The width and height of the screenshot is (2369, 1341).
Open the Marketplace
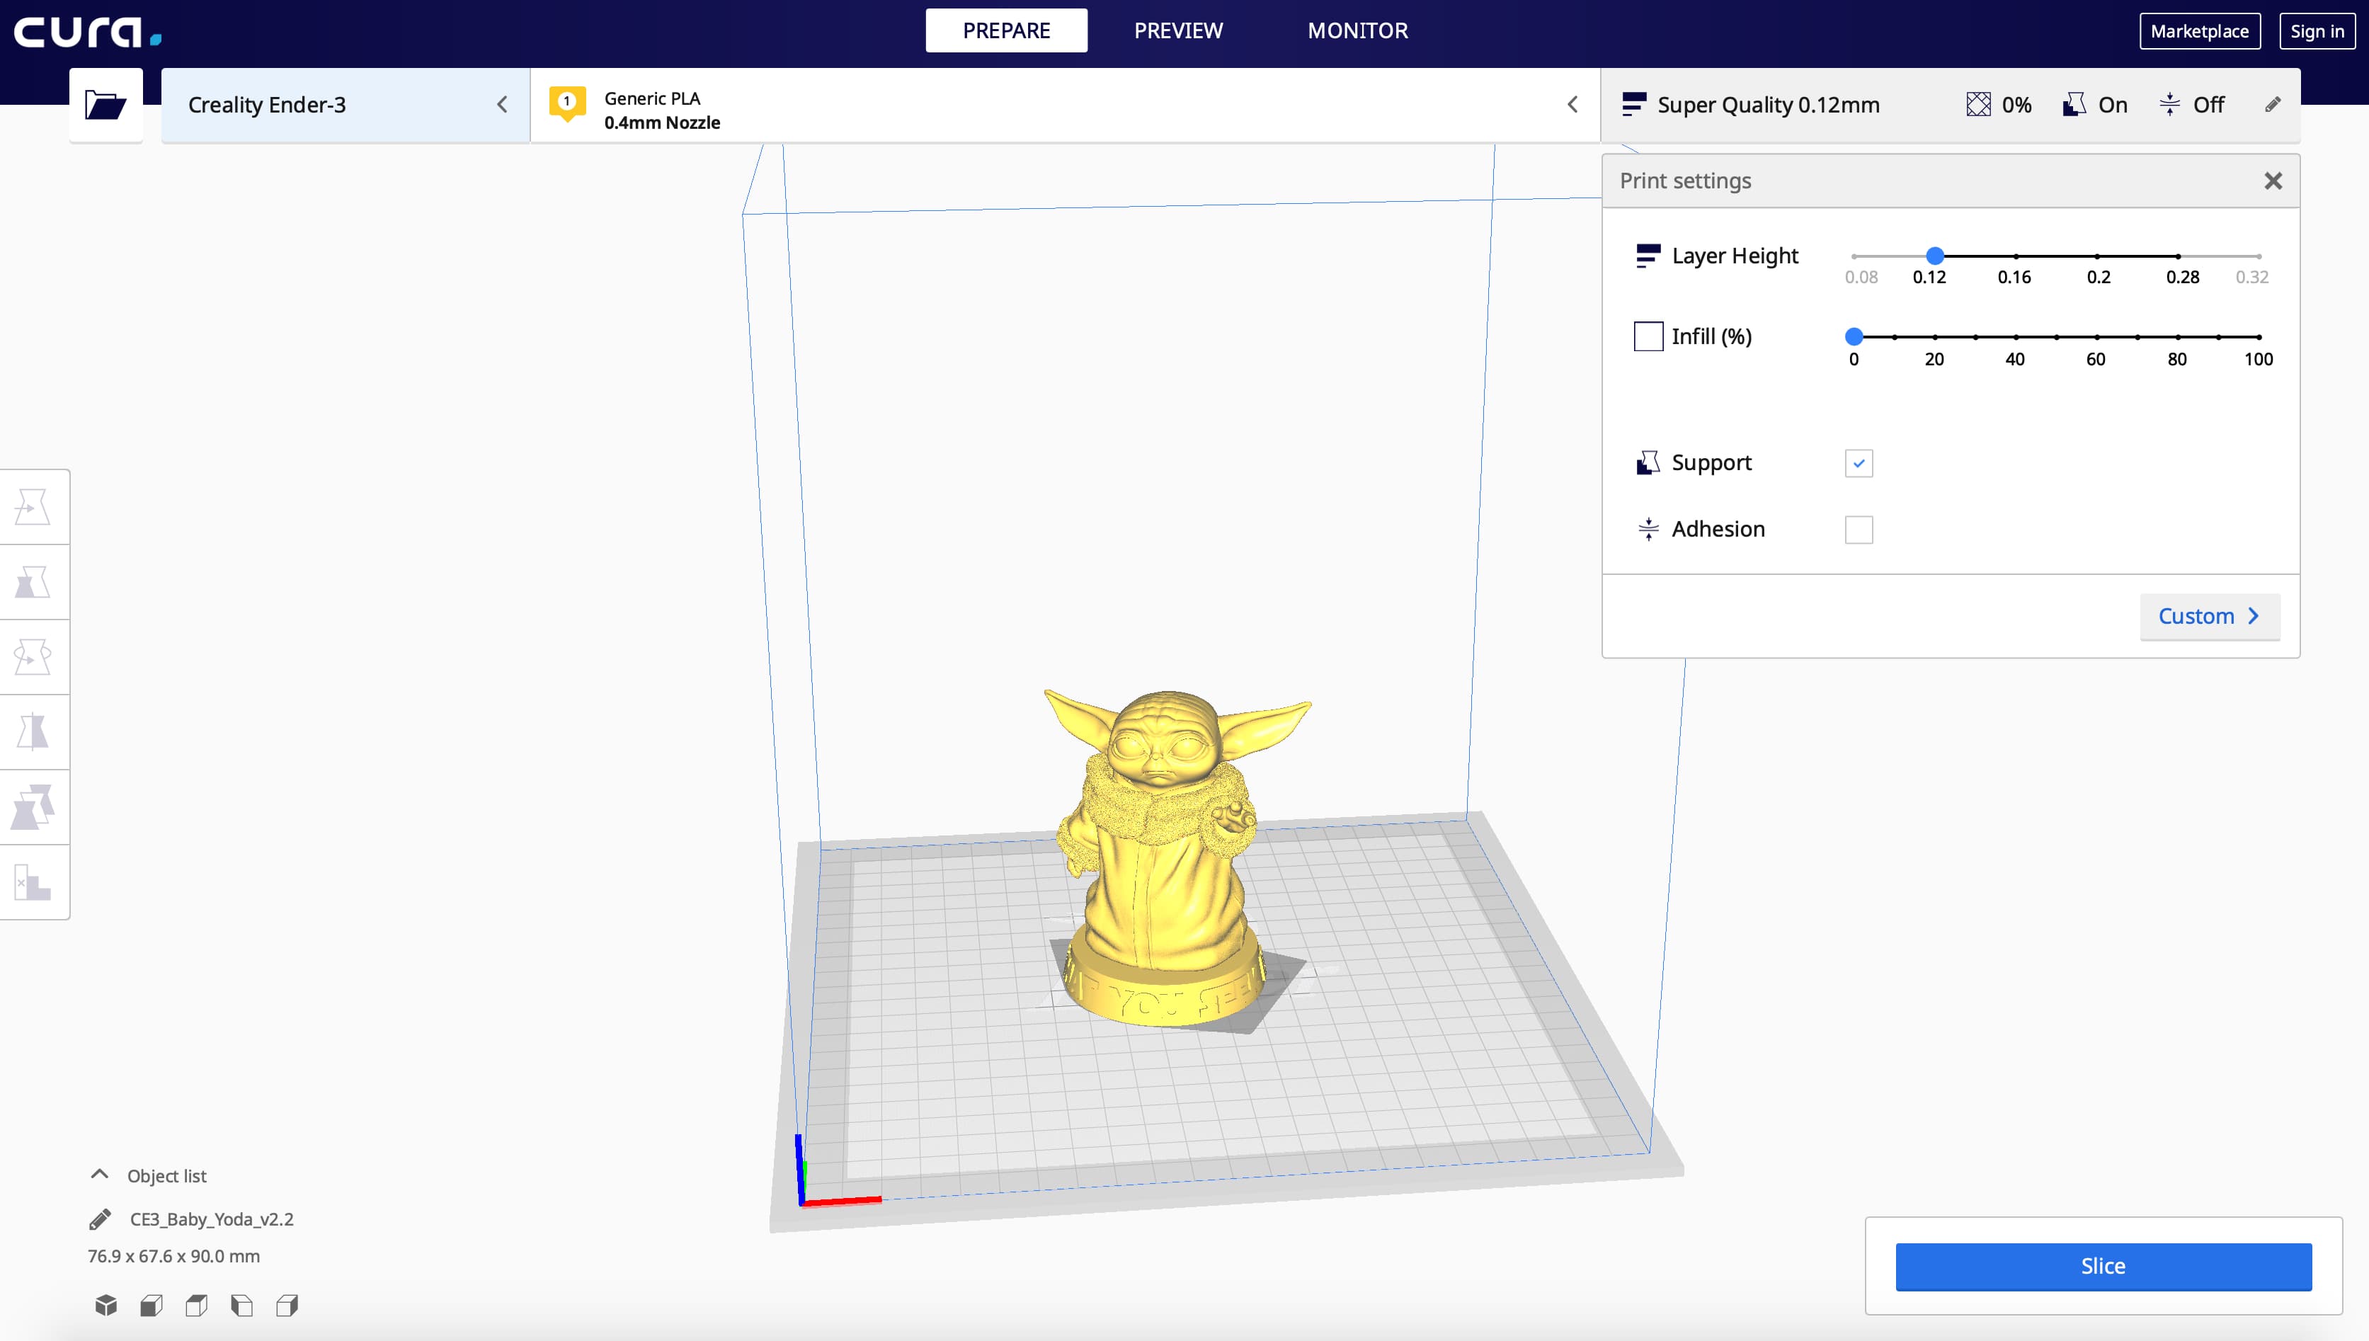coord(2200,31)
